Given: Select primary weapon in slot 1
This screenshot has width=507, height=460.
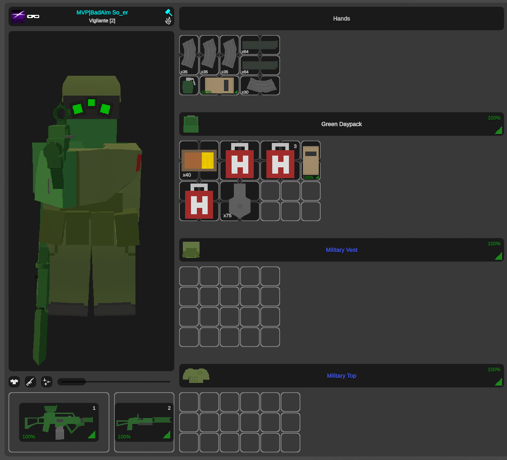Looking at the screenshot, I should [x=59, y=422].
